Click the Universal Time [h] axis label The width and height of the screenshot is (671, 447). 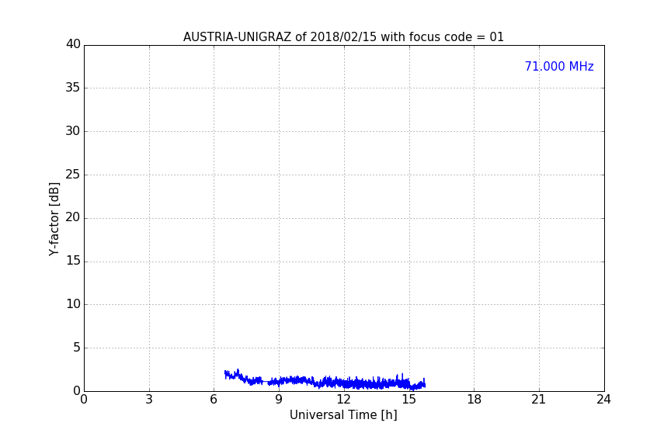click(343, 415)
